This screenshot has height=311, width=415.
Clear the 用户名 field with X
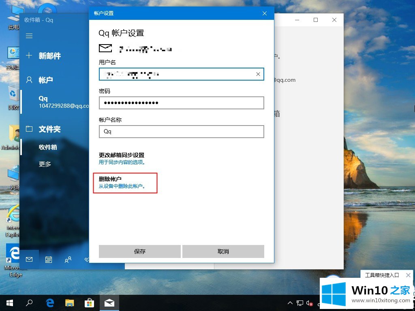[x=258, y=75]
